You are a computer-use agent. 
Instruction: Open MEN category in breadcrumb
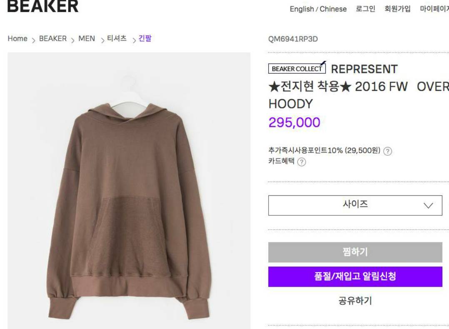[x=87, y=39]
